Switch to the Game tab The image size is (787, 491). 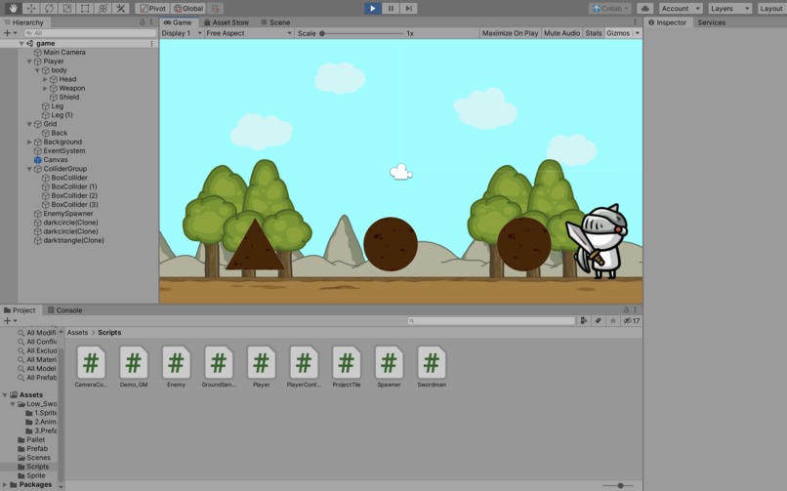tap(178, 22)
